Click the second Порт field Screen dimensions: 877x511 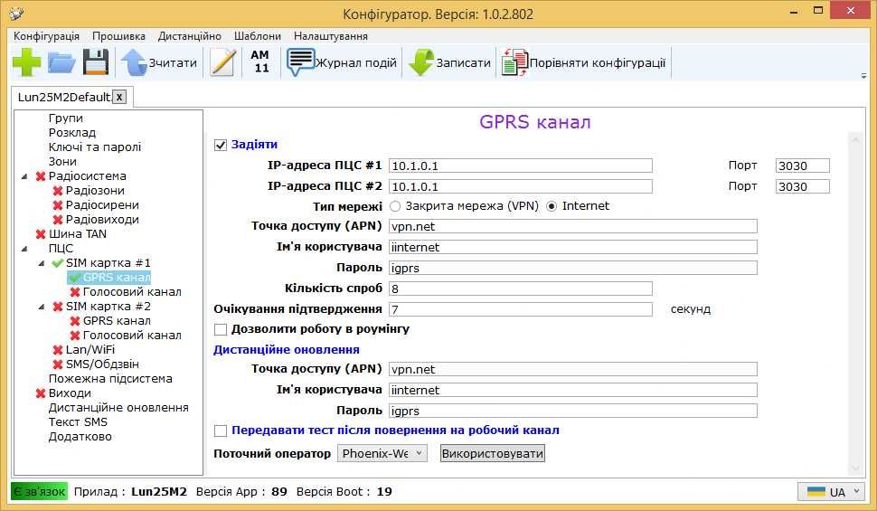803,186
